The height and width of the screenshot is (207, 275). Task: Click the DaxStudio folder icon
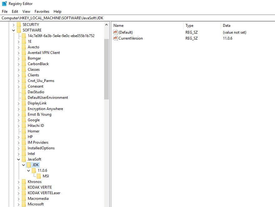(24, 92)
